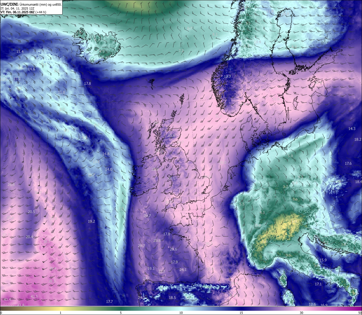This screenshot has height=315, width=362.
Task: Select the "IT: þri. 04. 11. 2025 12Z" line
Action: pos(18,8)
